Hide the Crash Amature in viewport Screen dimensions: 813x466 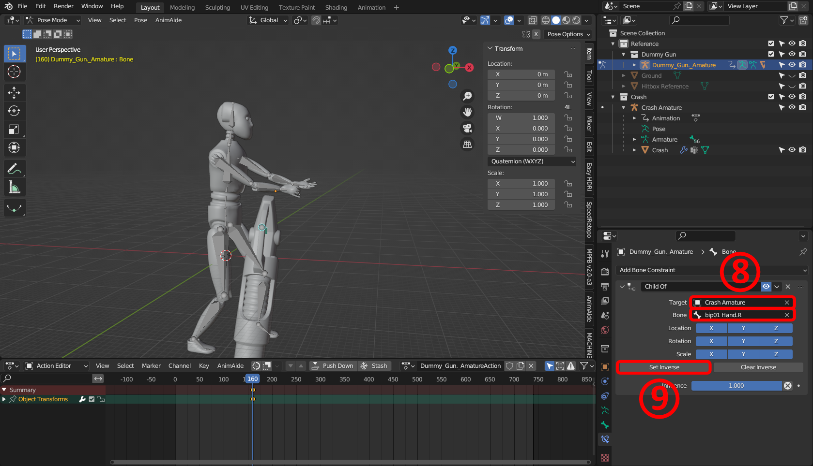click(x=792, y=107)
